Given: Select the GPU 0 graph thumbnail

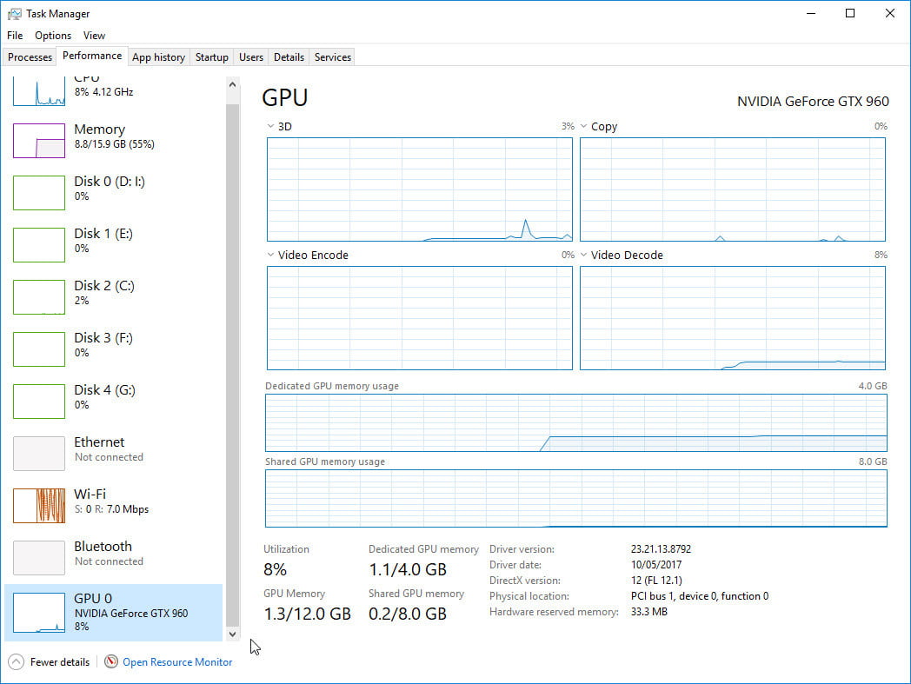Looking at the screenshot, I should click(x=39, y=612).
